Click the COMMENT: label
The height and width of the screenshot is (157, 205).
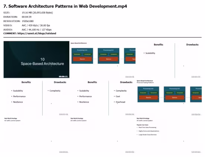(10, 33)
